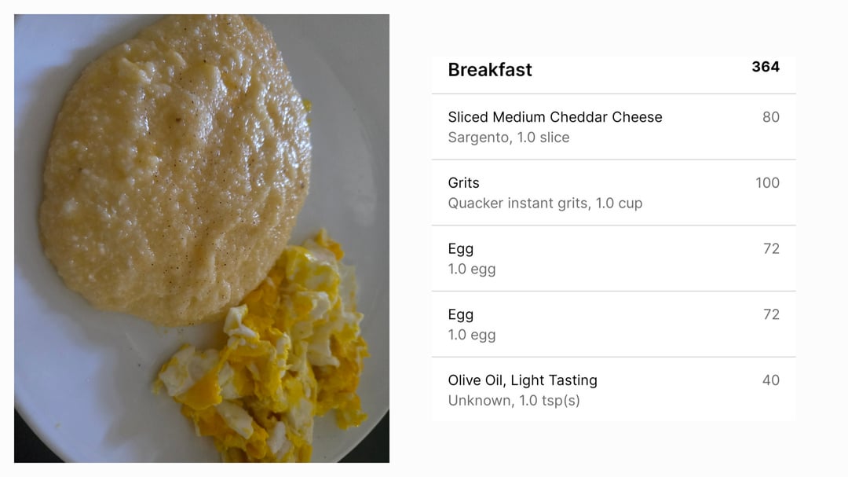This screenshot has height=477, width=848.
Task: Select the 80 calorie value for cheese
Action: coord(771,117)
